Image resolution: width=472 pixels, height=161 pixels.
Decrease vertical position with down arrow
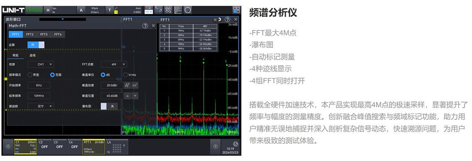tap(135, 96)
